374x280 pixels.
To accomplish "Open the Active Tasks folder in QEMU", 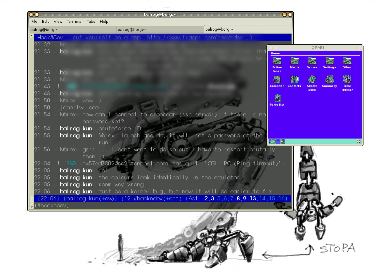I will pos(277,64).
